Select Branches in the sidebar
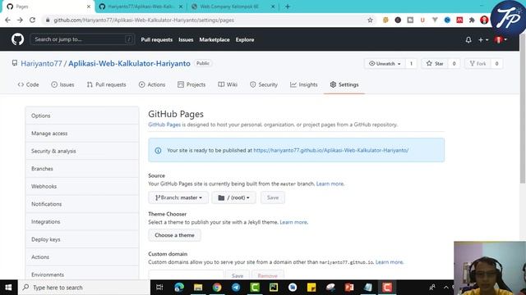526x295 pixels. (82, 169)
